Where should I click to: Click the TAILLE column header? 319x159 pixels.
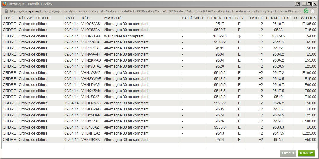point(256,18)
